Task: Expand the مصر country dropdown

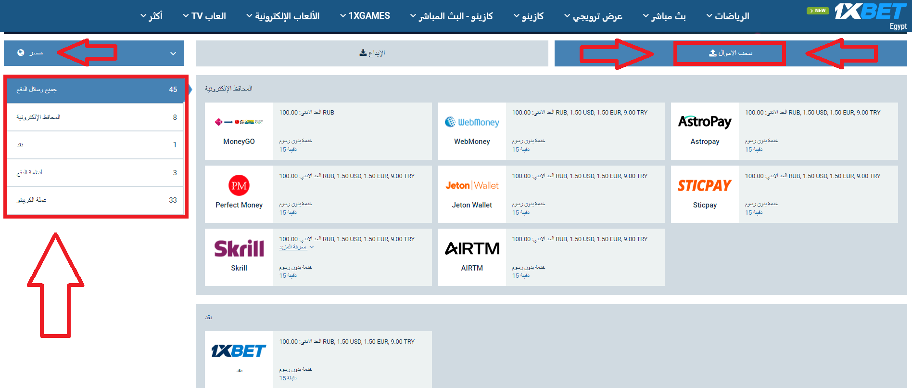Action: 94,53
